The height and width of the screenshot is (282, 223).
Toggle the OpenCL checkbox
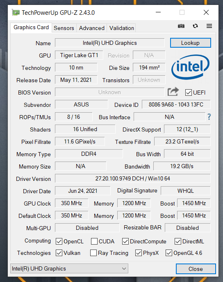59,241
